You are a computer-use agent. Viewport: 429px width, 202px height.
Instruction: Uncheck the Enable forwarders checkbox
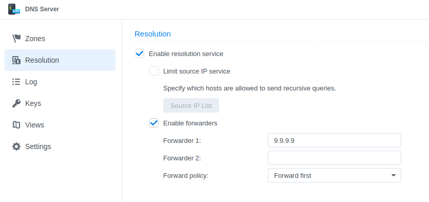coord(154,123)
